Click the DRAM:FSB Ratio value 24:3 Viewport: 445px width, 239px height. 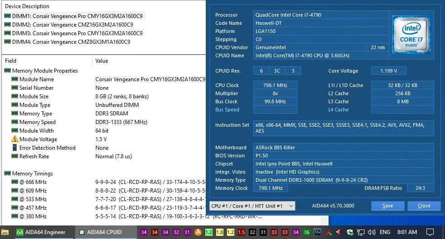(x=420, y=188)
